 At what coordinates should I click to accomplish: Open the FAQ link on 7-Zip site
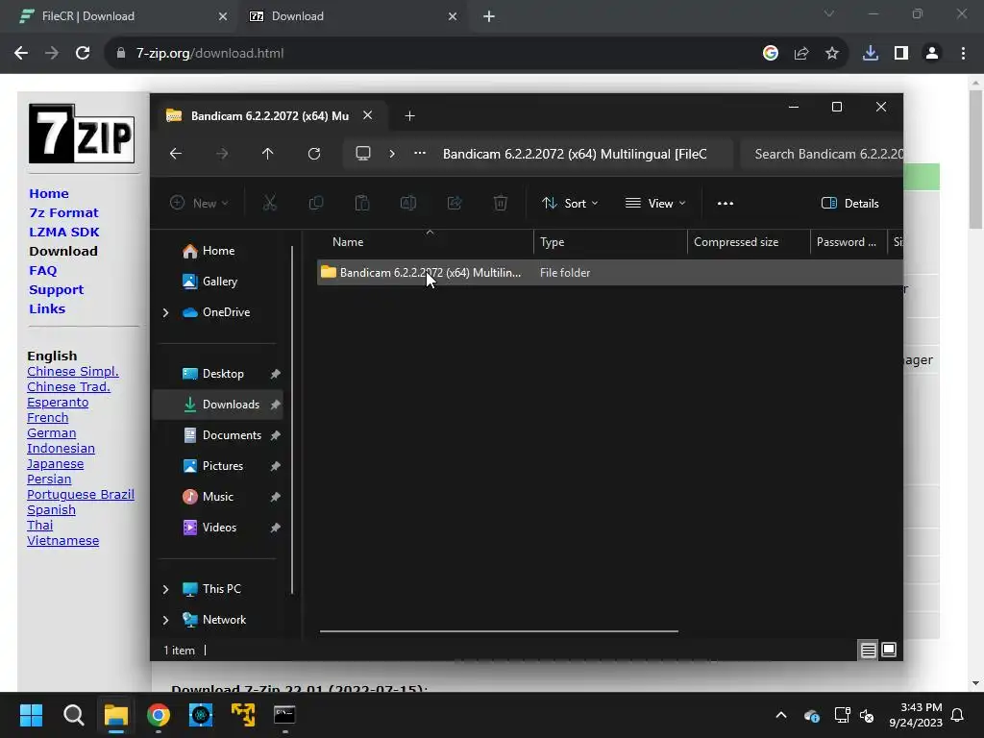coord(42,271)
